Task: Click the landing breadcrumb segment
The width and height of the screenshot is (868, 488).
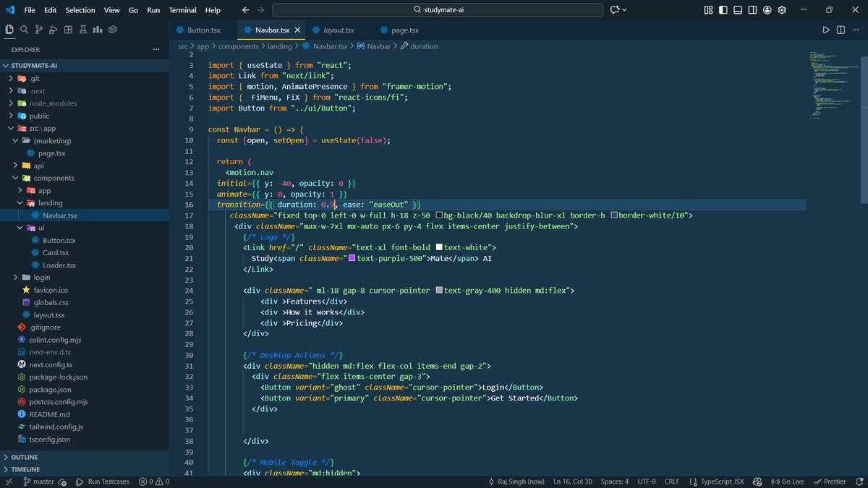Action: click(x=279, y=46)
